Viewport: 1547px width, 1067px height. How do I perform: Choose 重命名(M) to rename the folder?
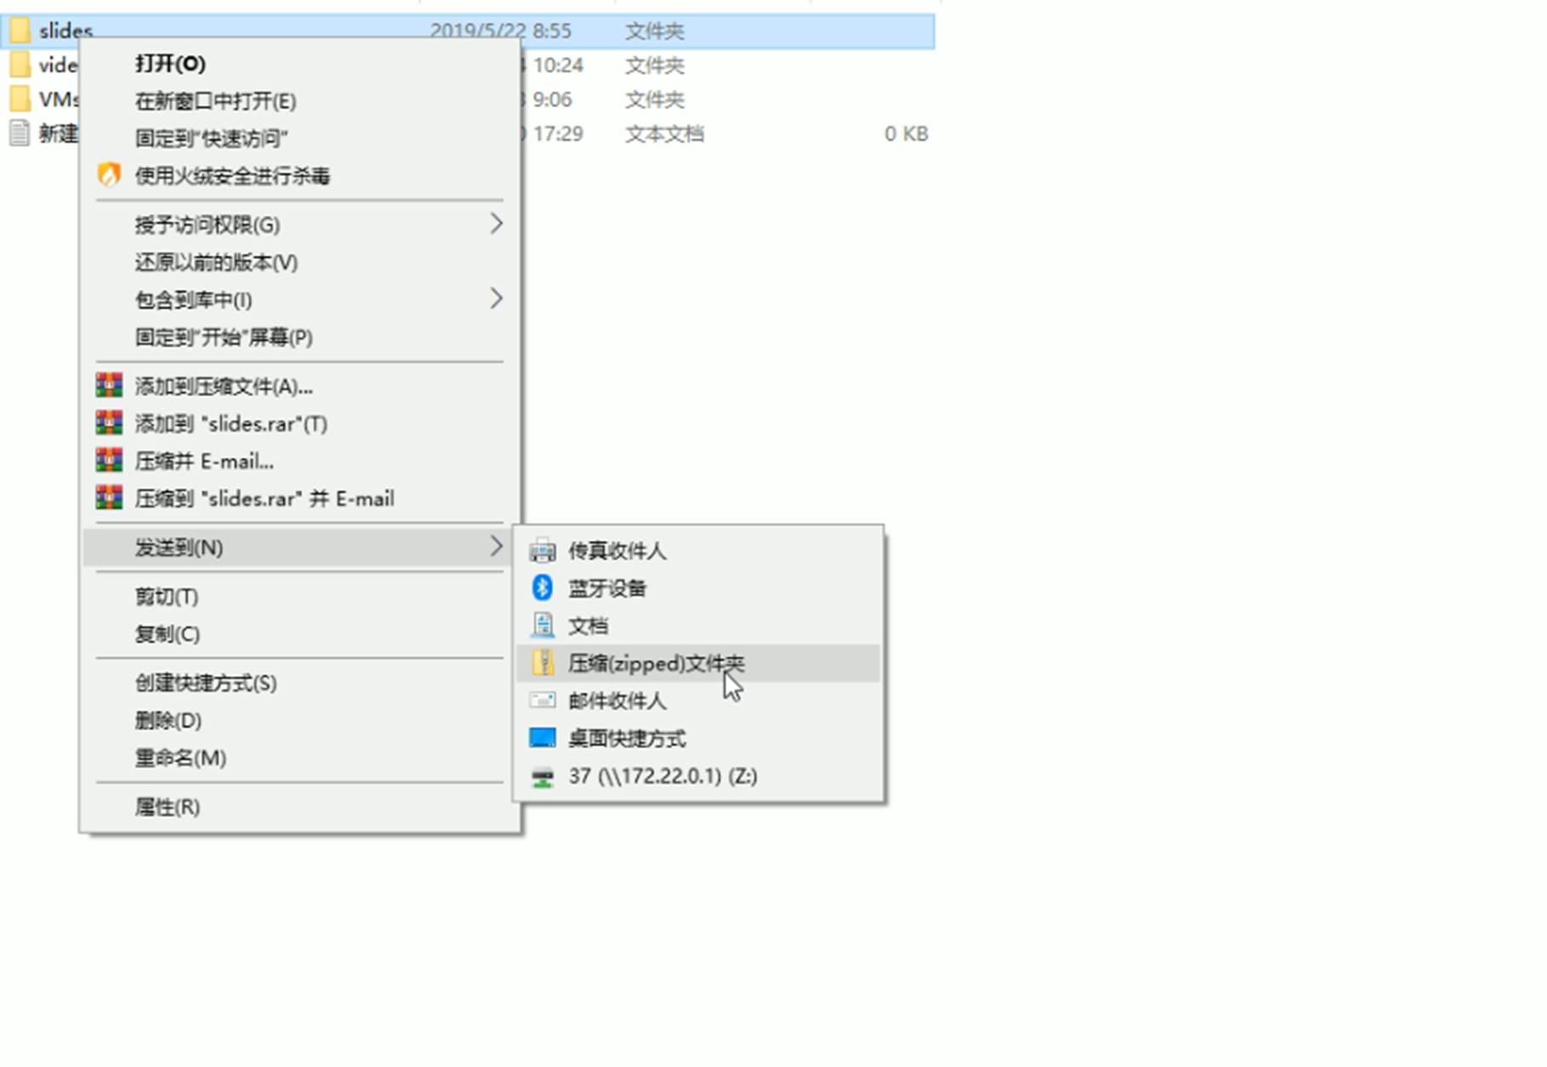tap(180, 758)
